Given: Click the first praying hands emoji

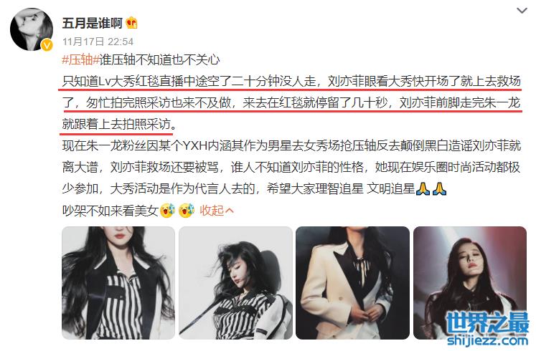Looking at the screenshot, I should click(x=423, y=188).
